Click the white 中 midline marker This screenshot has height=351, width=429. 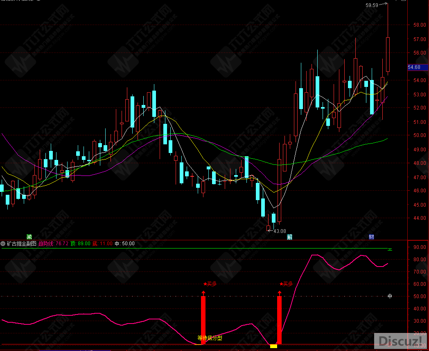point(390,296)
